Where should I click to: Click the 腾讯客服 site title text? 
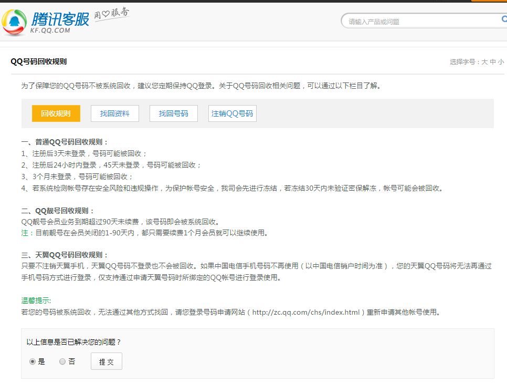(x=60, y=19)
